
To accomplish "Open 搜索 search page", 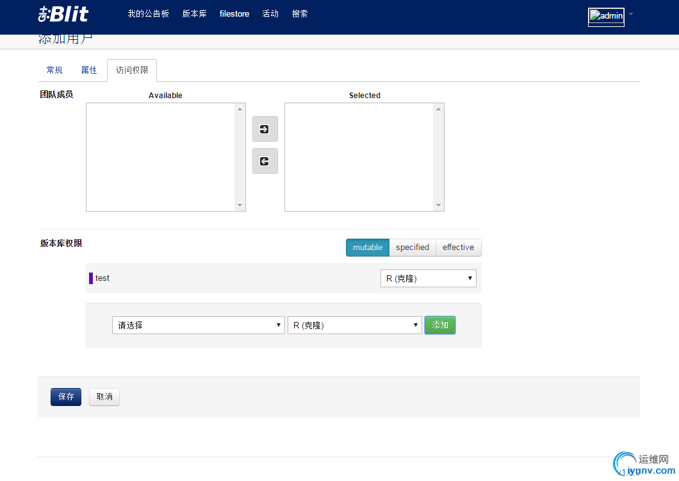I will coord(300,14).
